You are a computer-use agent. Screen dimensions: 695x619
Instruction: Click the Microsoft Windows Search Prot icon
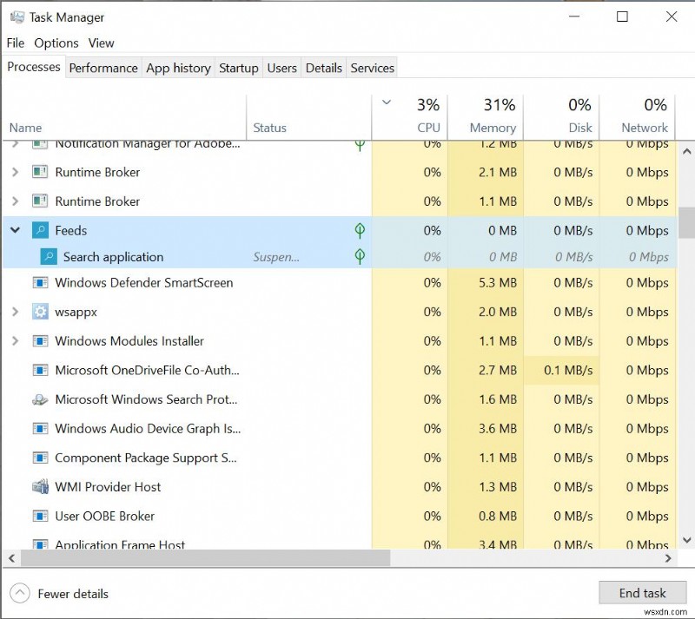[40, 399]
